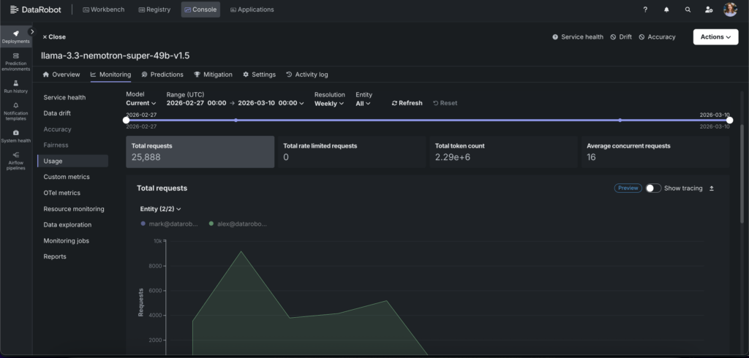Open Deployments in the left sidebar

pyautogui.click(x=15, y=37)
